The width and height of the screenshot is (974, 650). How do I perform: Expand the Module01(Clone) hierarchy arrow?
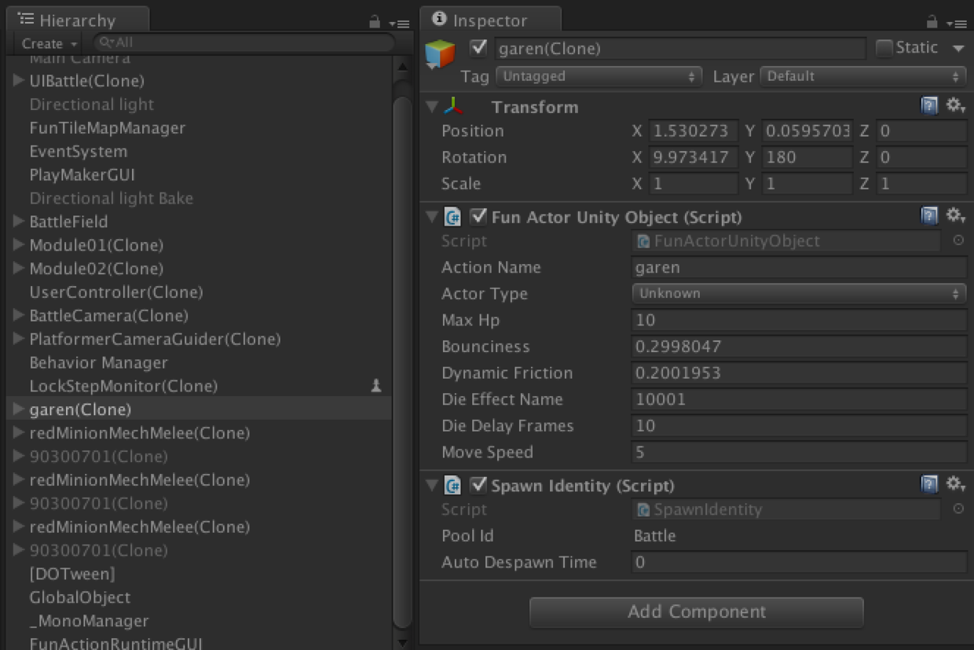[x=19, y=245]
